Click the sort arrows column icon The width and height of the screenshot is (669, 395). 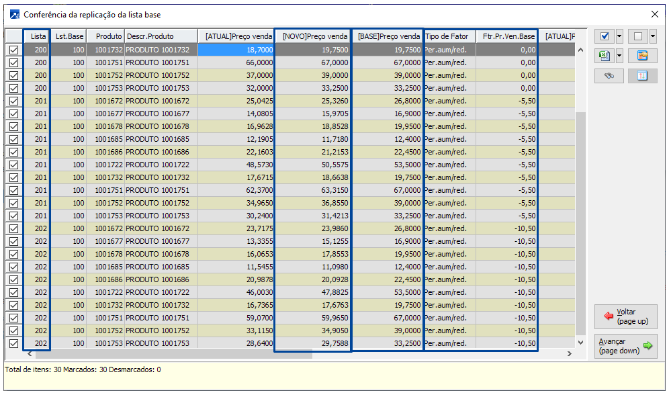[x=642, y=76]
